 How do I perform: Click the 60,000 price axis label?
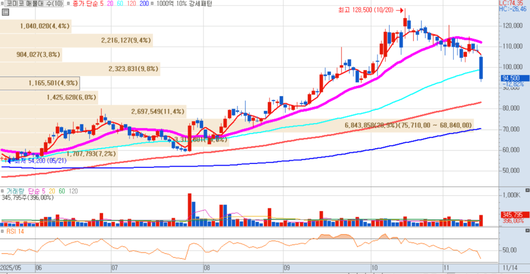coord(510,150)
